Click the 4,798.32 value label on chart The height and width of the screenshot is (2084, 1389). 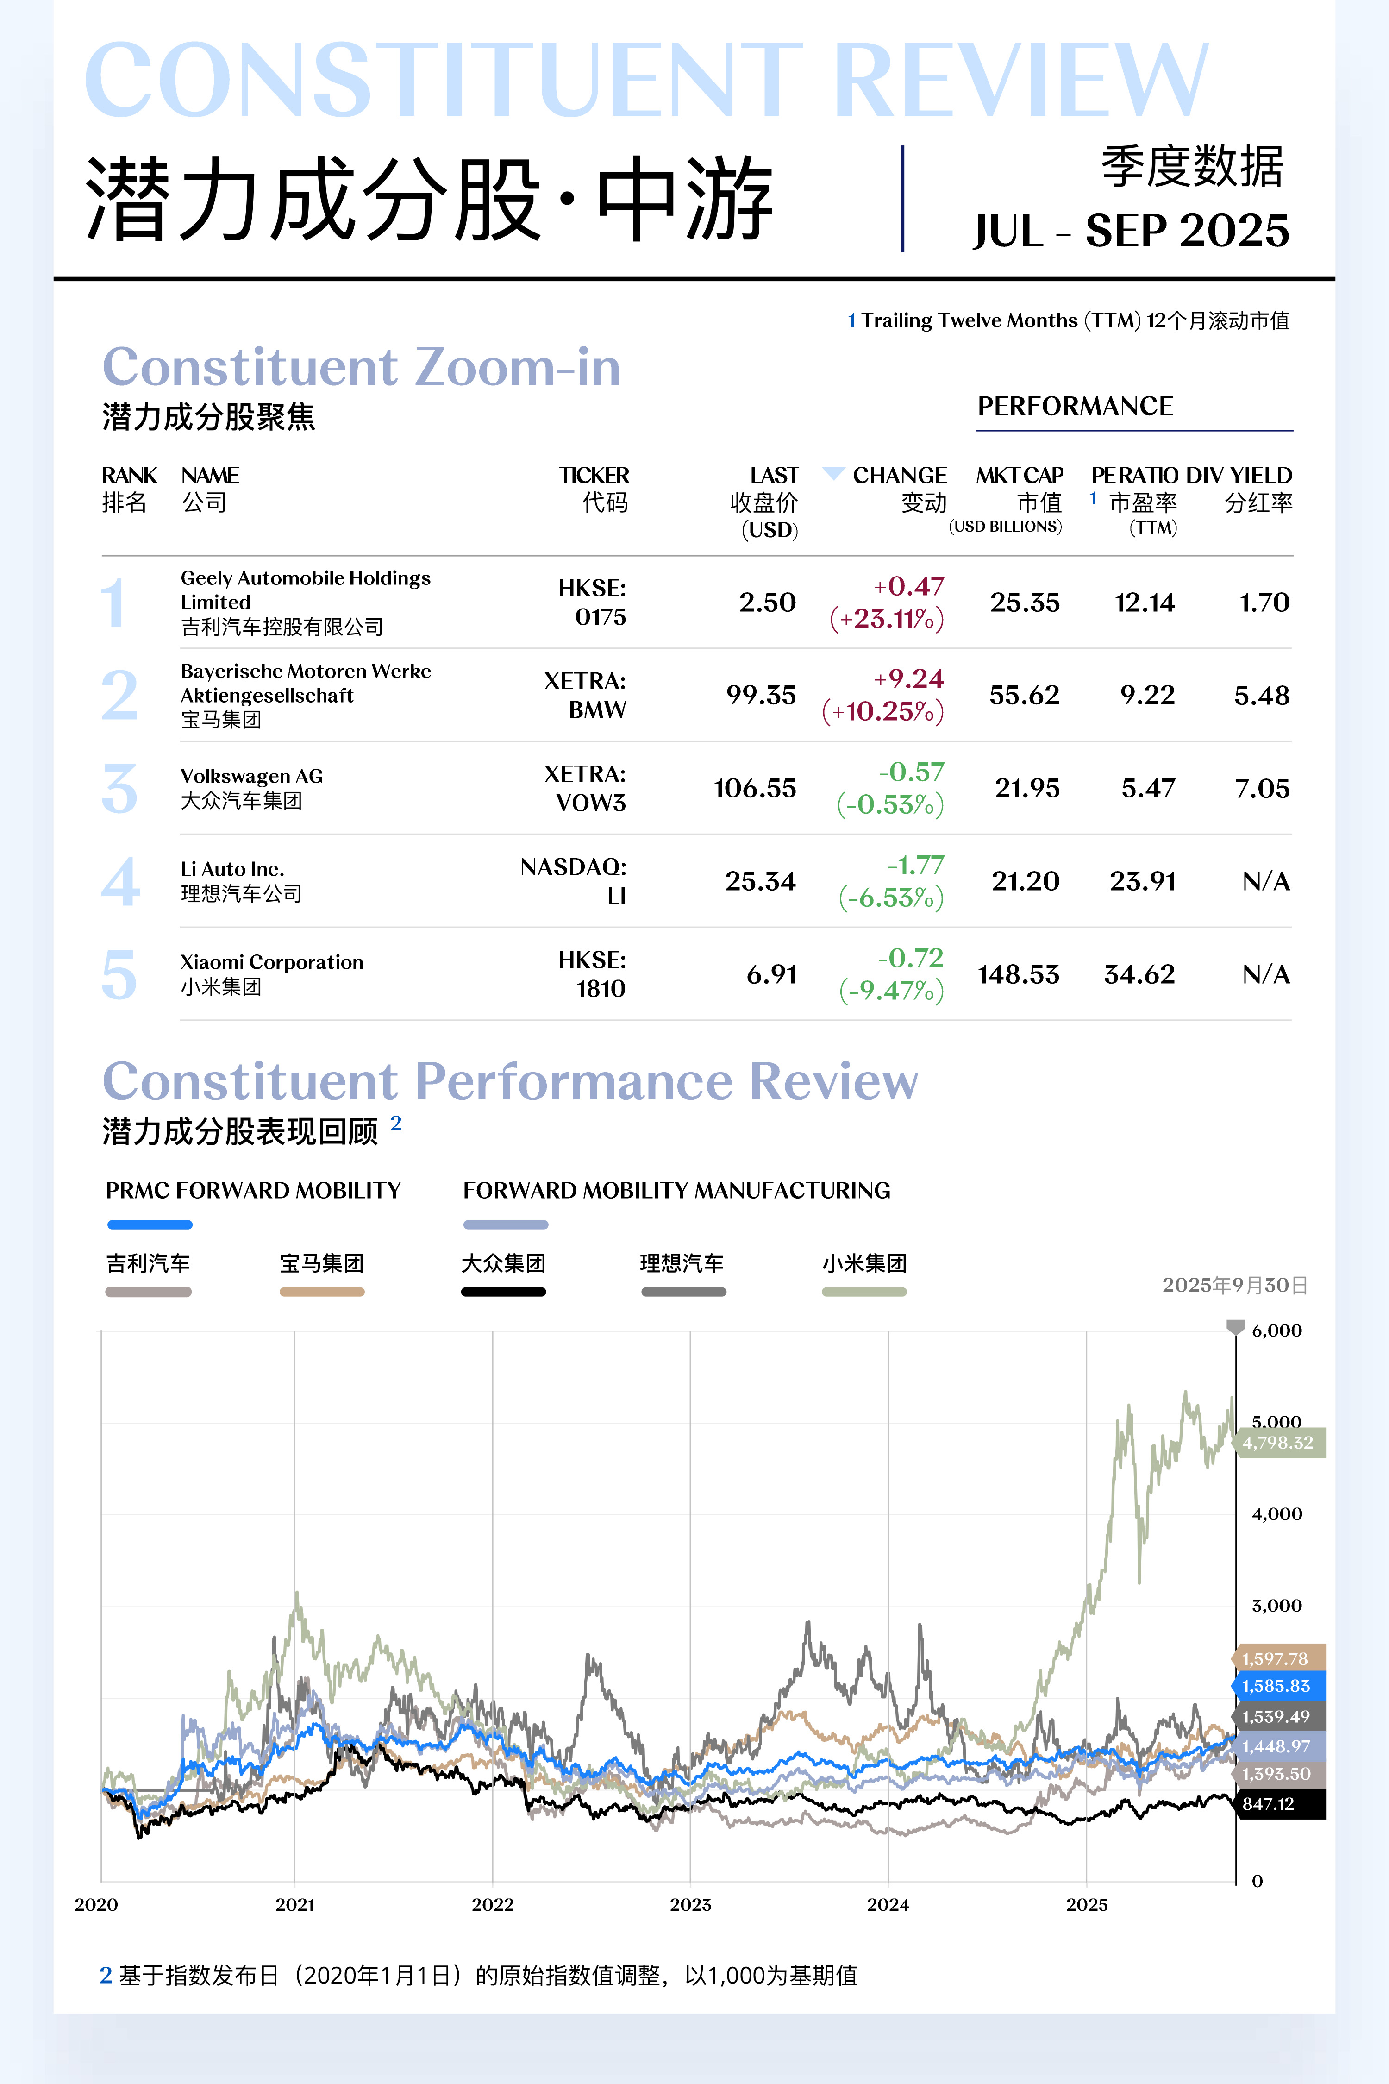pos(1277,1444)
